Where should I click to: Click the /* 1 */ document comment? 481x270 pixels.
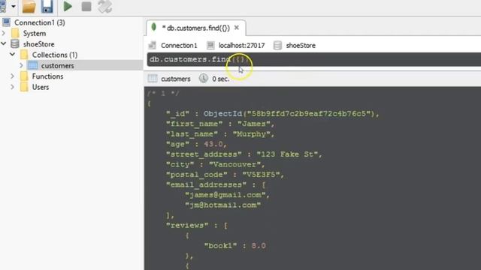coord(163,93)
